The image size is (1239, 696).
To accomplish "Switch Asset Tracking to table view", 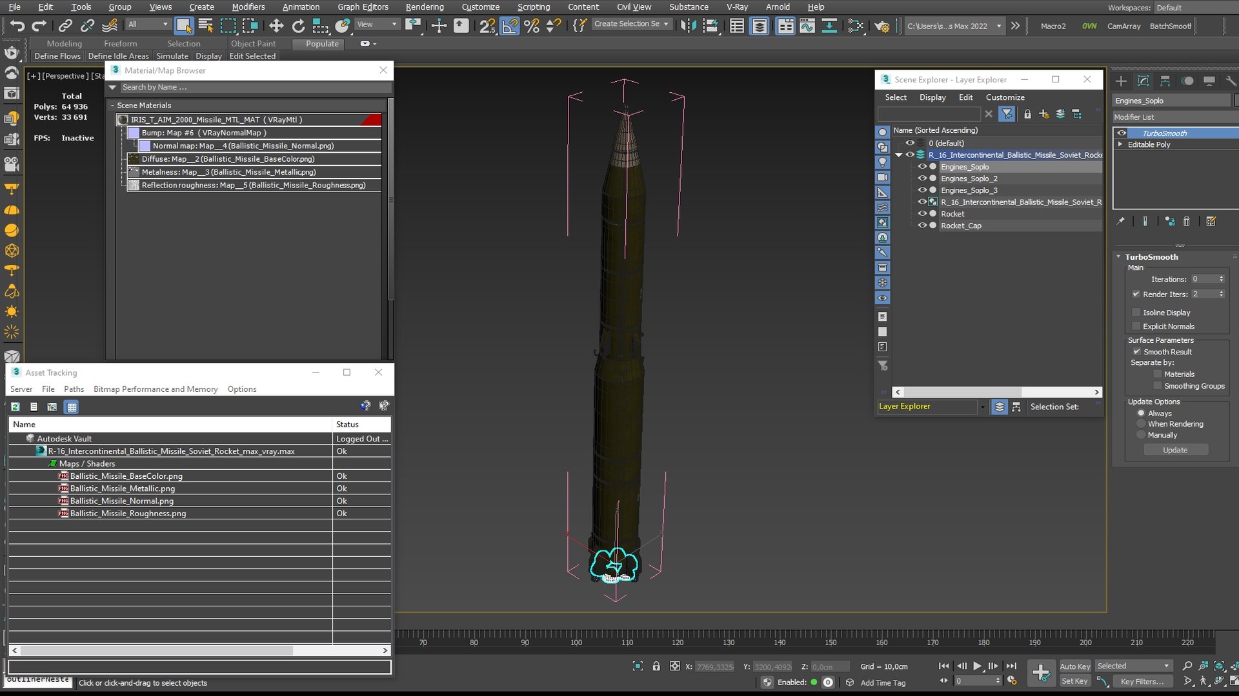I will point(72,407).
